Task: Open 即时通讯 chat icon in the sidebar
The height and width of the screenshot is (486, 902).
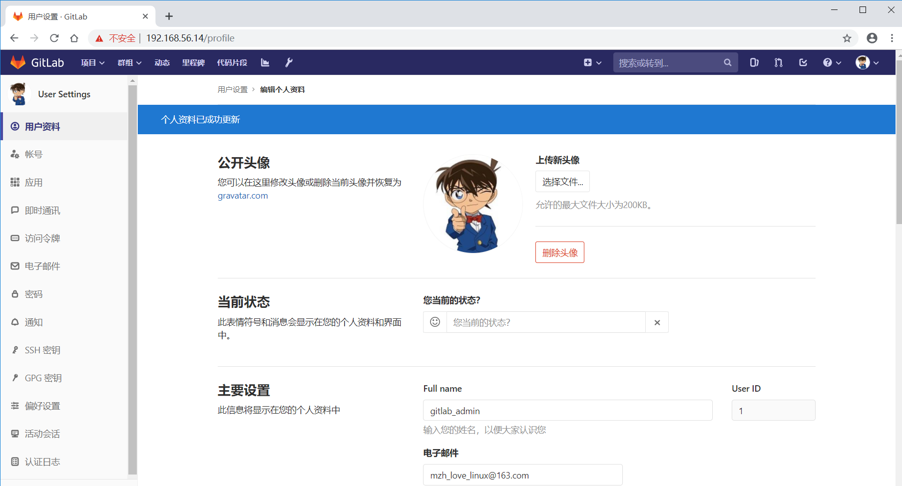Action: coord(15,210)
